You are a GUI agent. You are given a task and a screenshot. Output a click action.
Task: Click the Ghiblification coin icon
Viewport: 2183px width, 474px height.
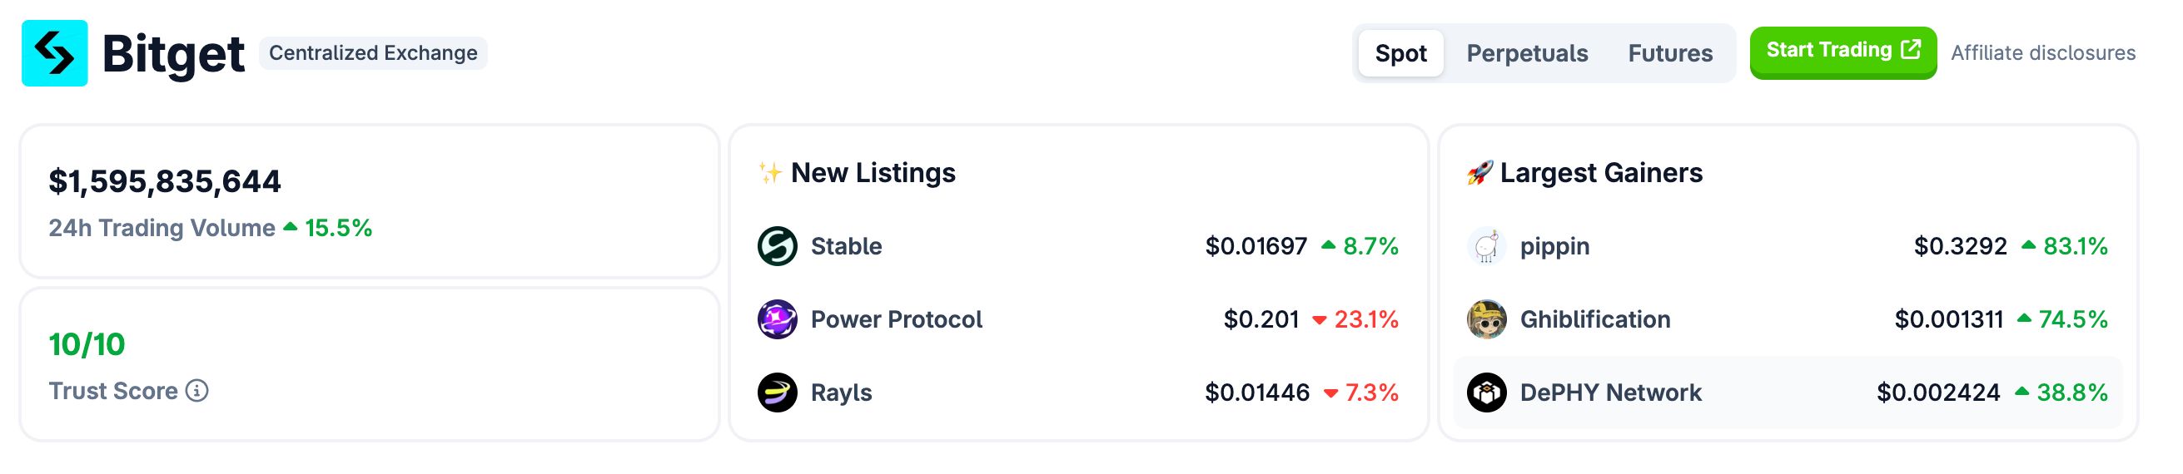[1486, 319]
